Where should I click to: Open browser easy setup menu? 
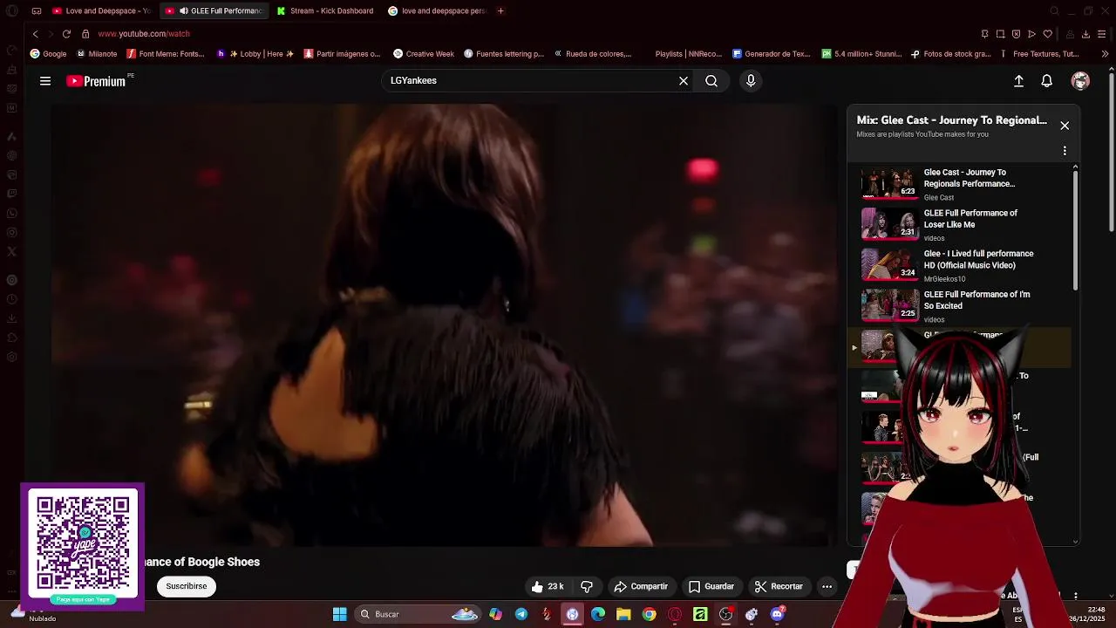pyautogui.click(x=1103, y=34)
